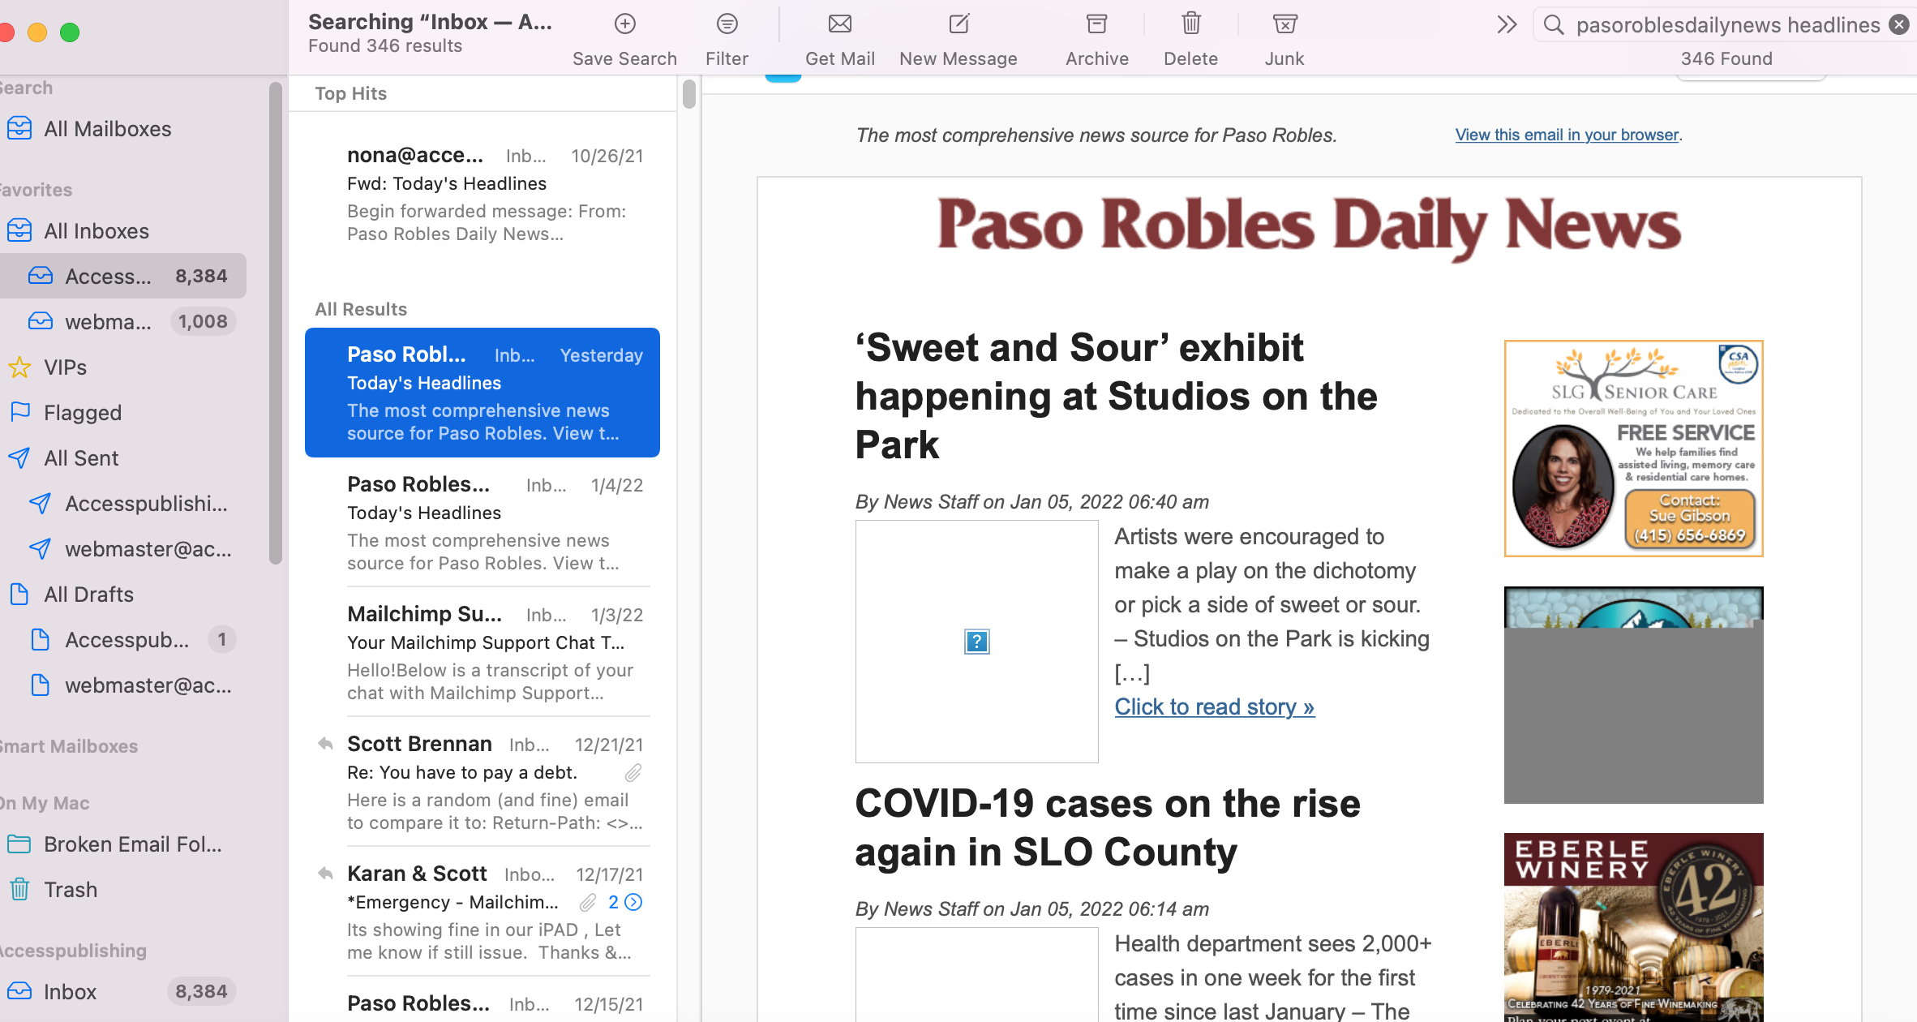Open the Scott Brennan debt reply message
Viewport: 1917px width, 1022px height.
[x=482, y=782]
